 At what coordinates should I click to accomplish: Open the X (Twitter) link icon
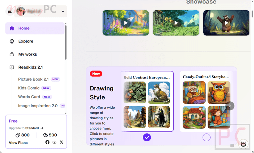pos(61,142)
